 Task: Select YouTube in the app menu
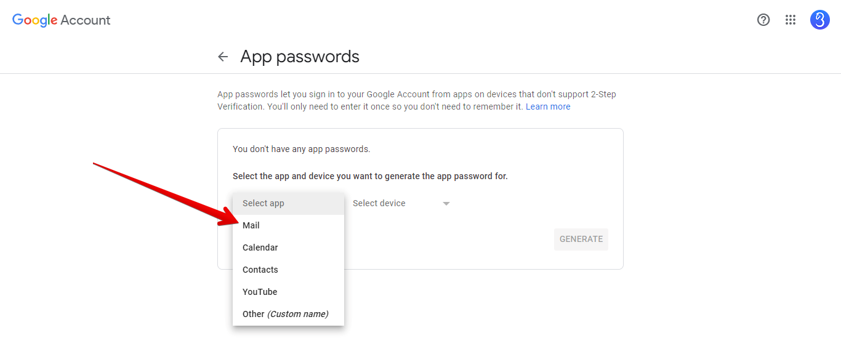pos(288,292)
